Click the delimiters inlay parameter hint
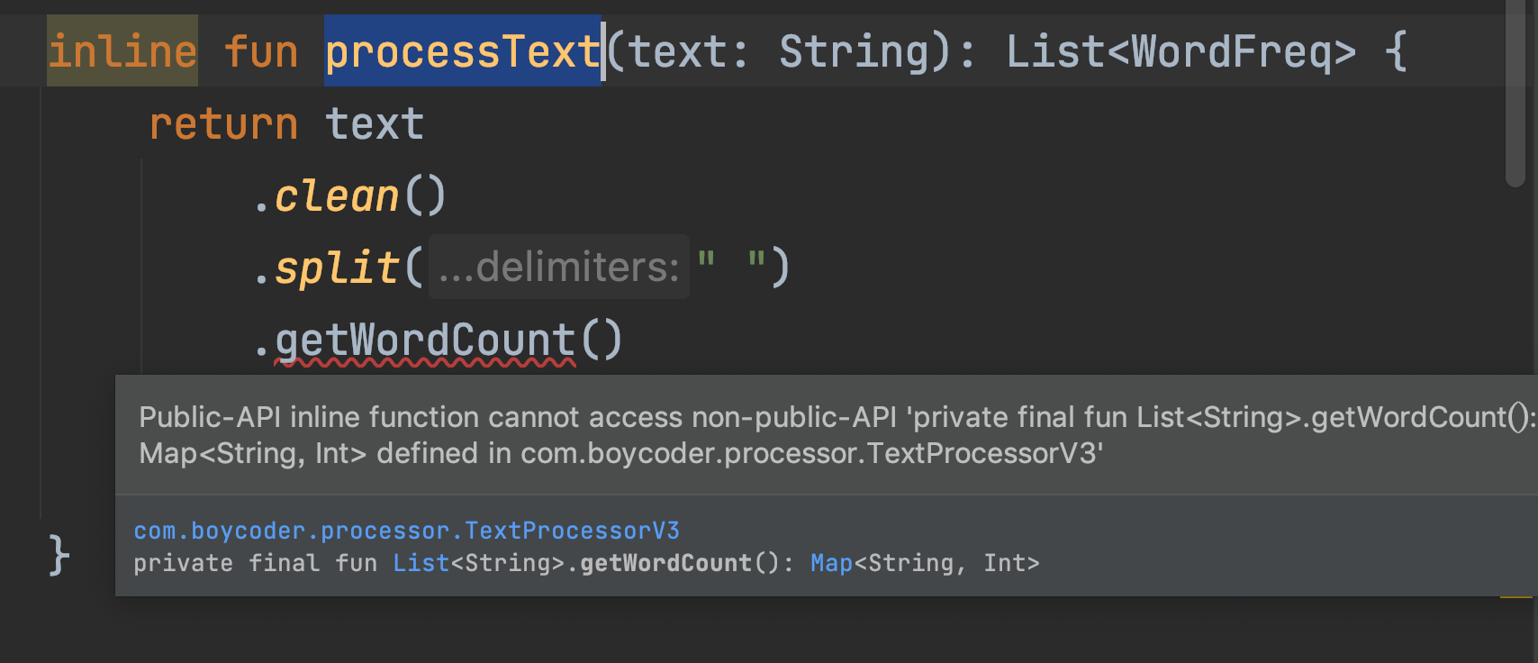 point(558,268)
